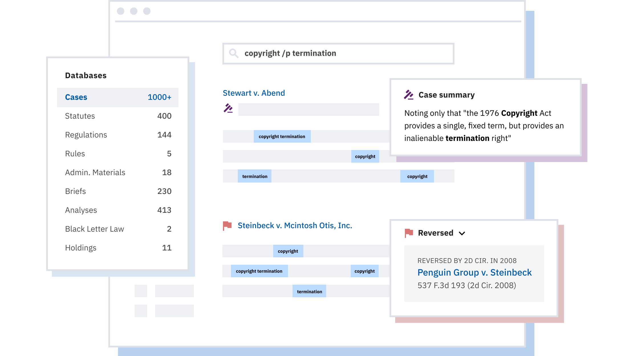
Task: Open the Stewart v. Abend case
Action: [x=253, y=93]
